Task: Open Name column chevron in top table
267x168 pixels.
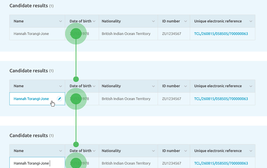Action: [60, 21]
